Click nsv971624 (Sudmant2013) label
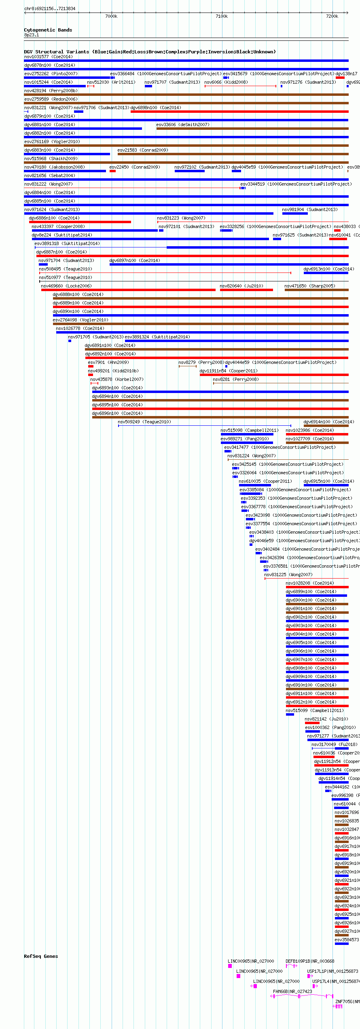This screenshot has height=1029, width=360. (52, 209)
